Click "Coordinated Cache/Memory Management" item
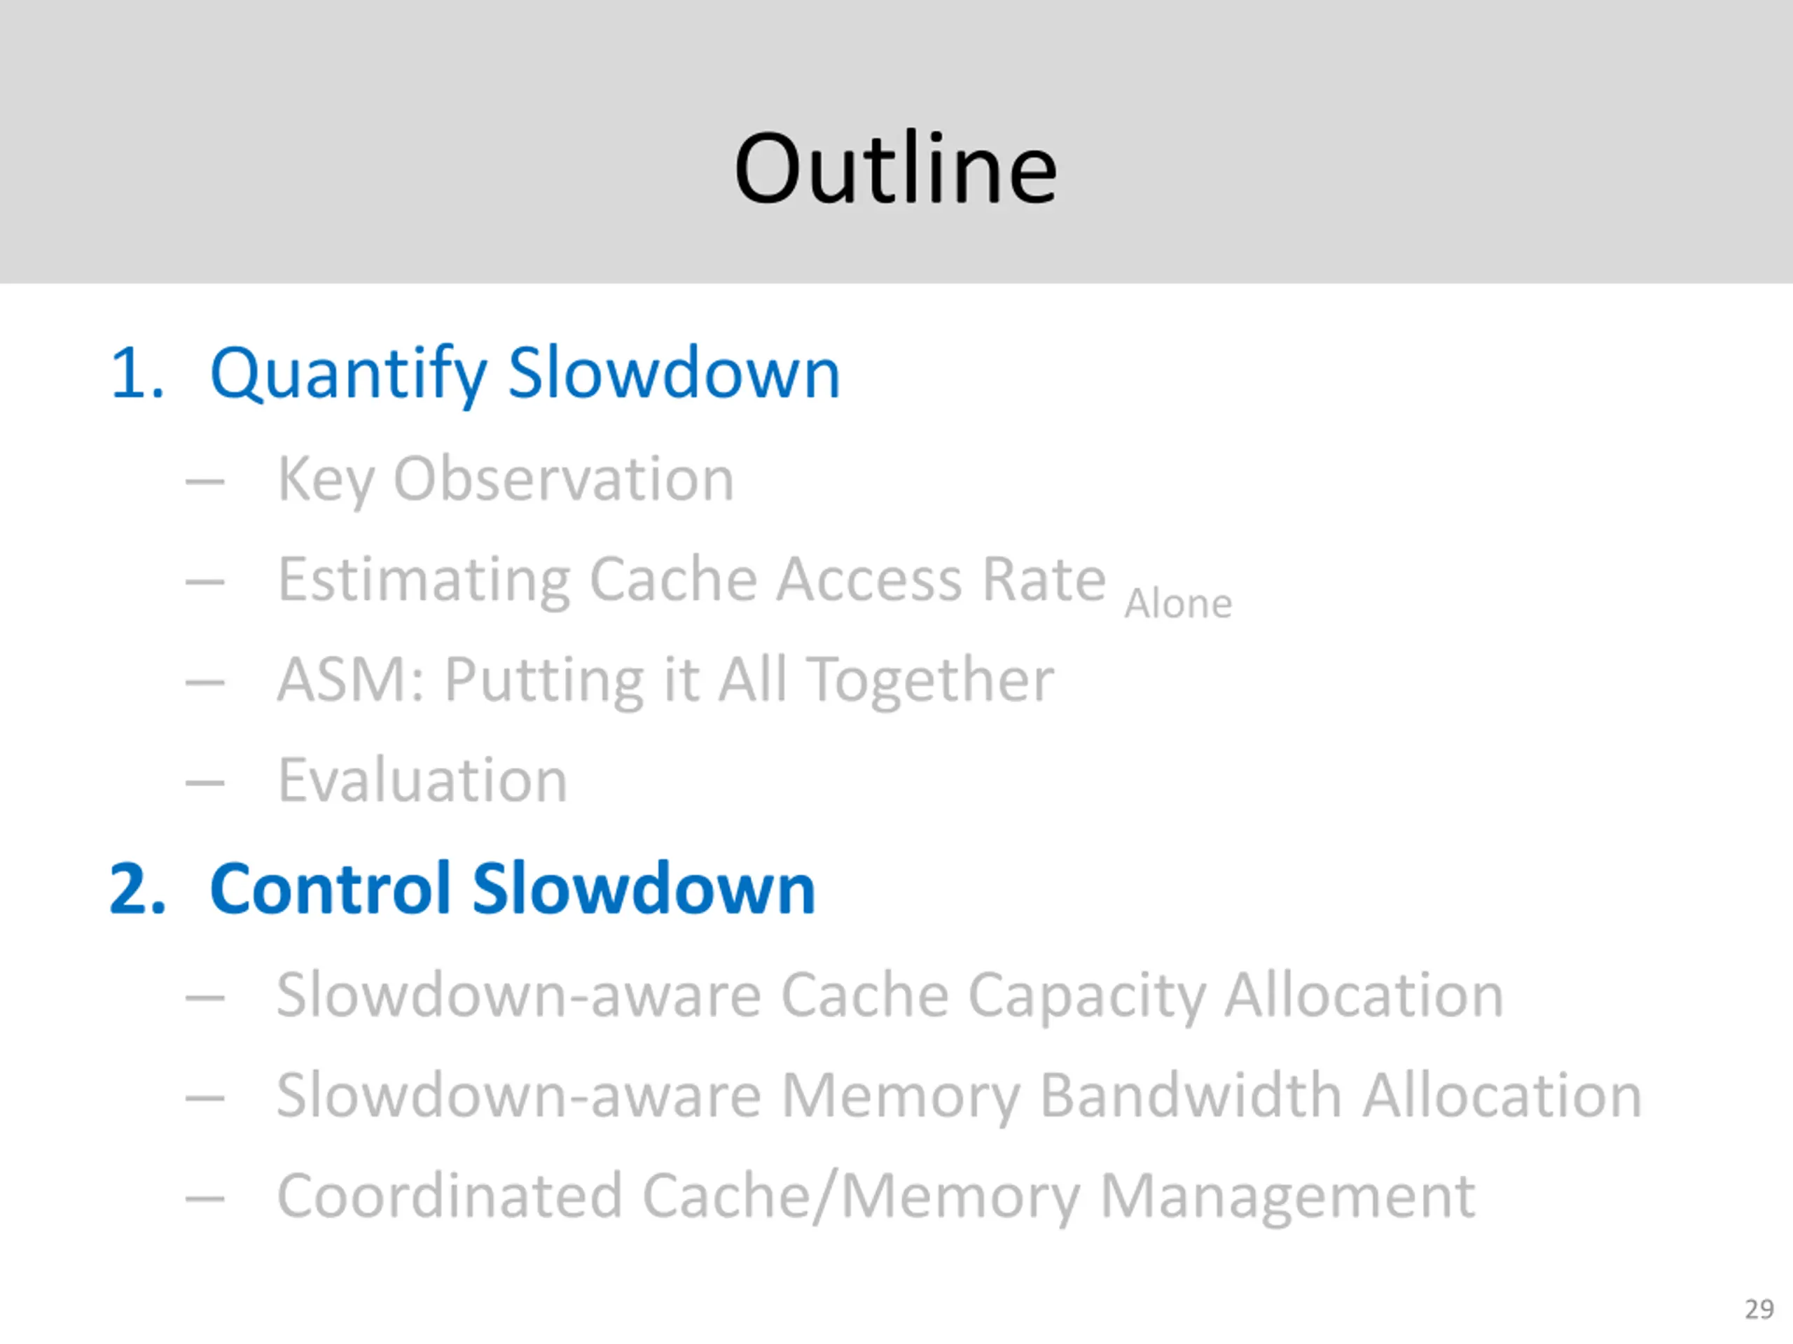The width and height of the screenshot is (1793, 1344). 876,1196
